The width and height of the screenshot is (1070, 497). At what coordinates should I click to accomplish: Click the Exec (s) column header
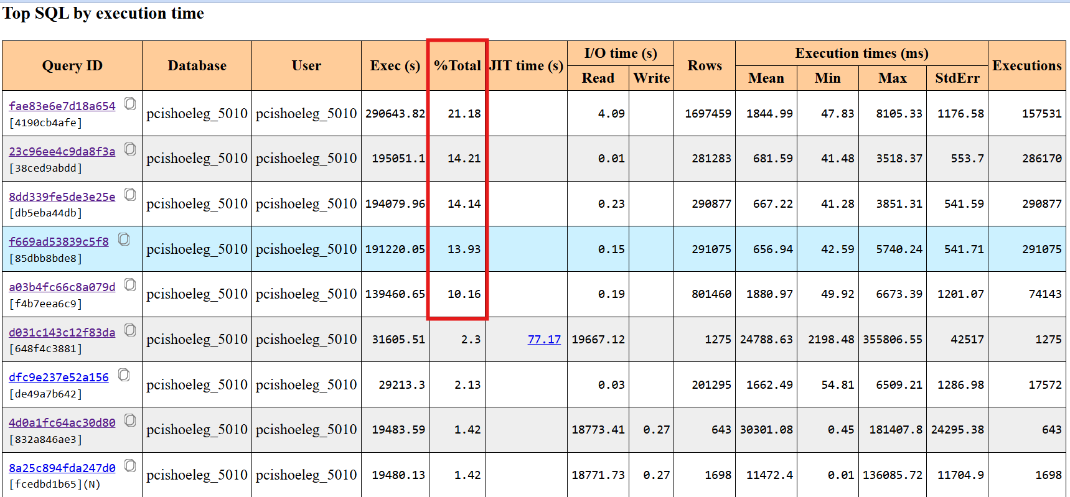tap(395, 66)
